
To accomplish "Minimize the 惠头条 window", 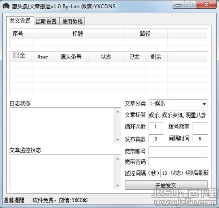I will tap(178, 5).
